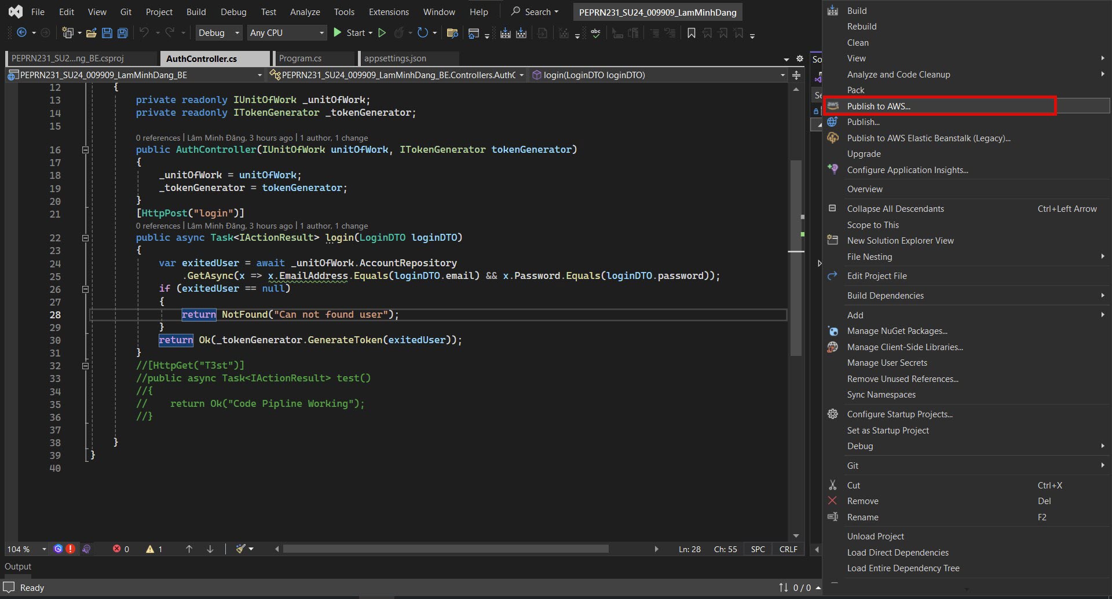Open the Output panel tab

[x=18, y=567]
